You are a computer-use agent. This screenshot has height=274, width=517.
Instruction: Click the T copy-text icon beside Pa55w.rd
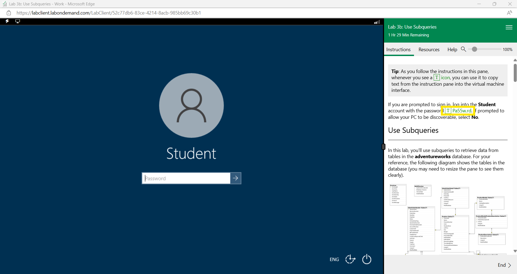(448, 111)
